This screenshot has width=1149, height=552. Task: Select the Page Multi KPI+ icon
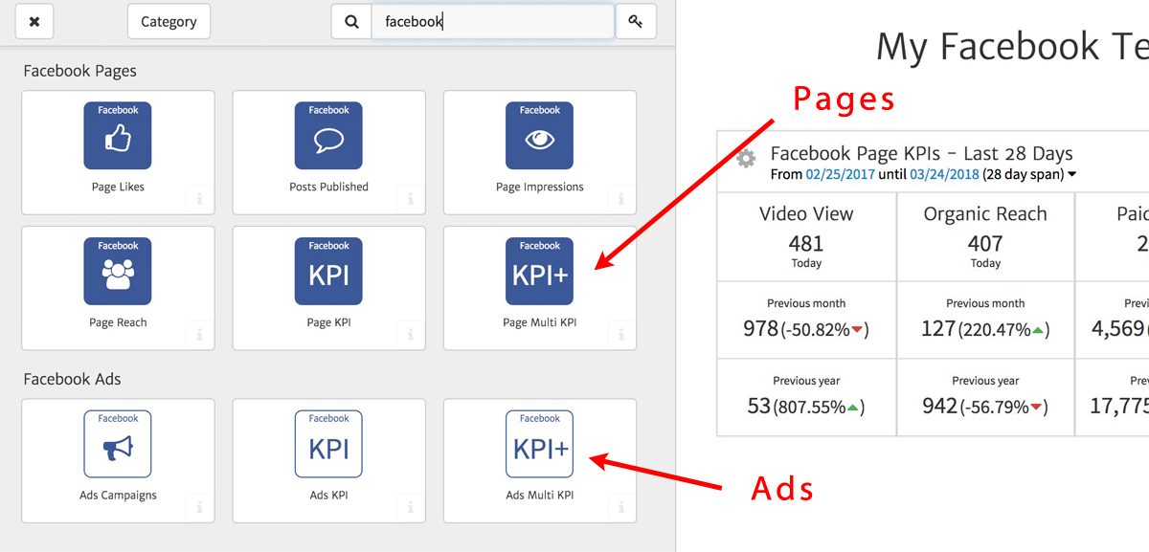tap(539, 272)
